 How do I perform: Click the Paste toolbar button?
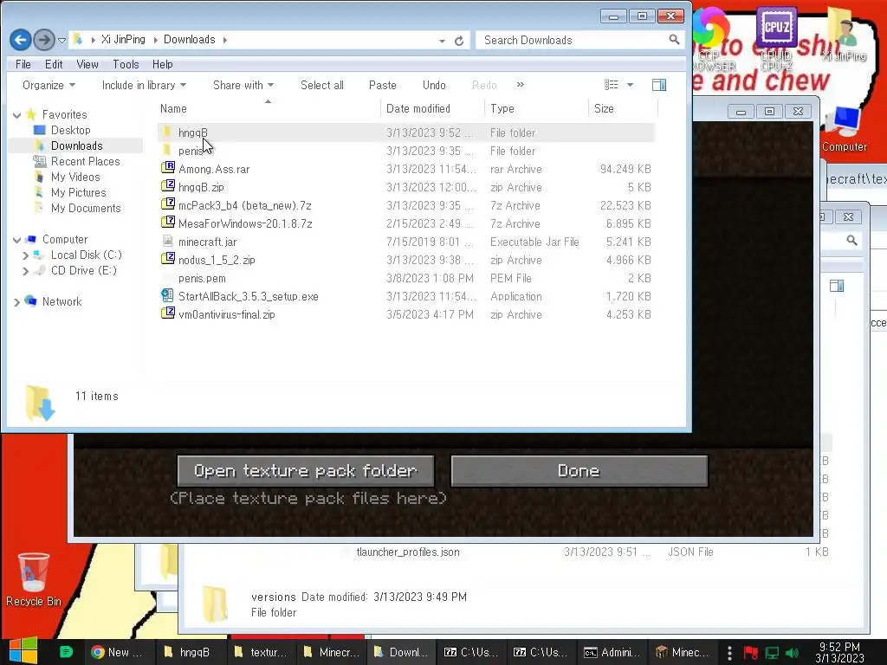click(x=382, y=86)
